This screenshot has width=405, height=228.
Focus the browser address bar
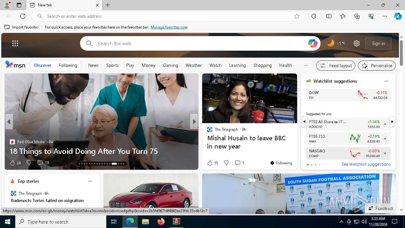click(168, 16)
